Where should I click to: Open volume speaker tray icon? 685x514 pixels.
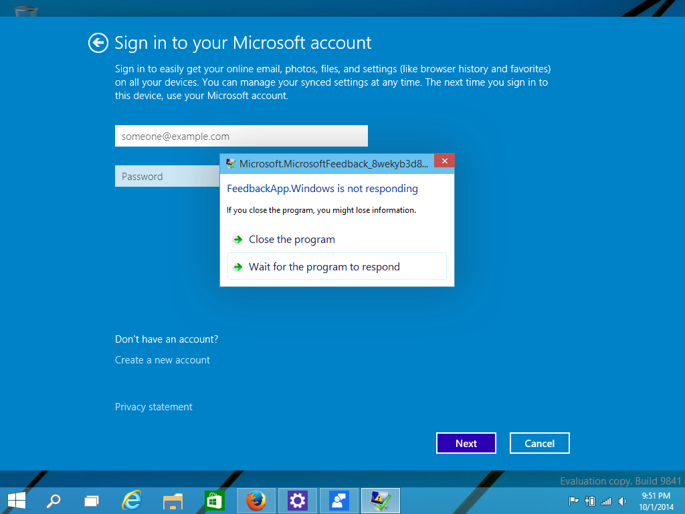[622, 501]
